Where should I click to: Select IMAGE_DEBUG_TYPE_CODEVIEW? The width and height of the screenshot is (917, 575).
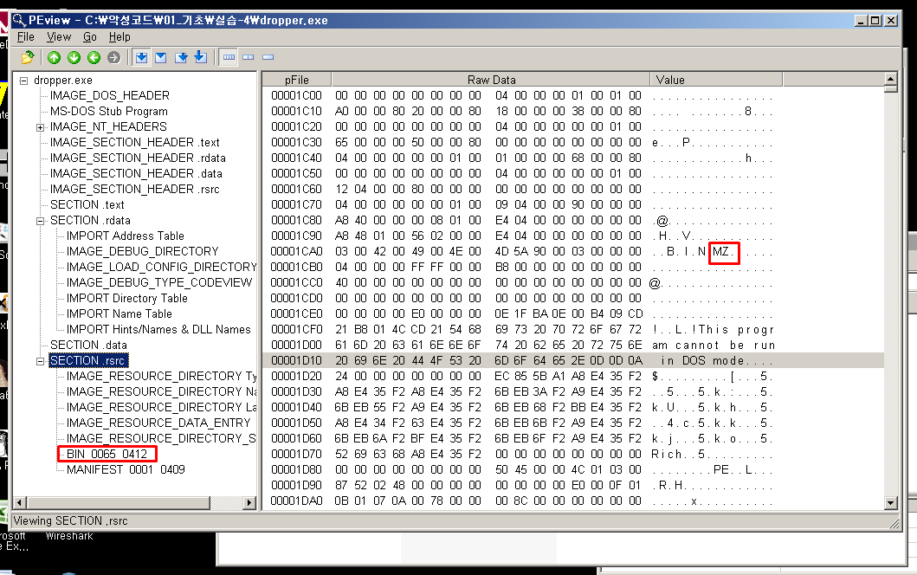click(159, 282)
